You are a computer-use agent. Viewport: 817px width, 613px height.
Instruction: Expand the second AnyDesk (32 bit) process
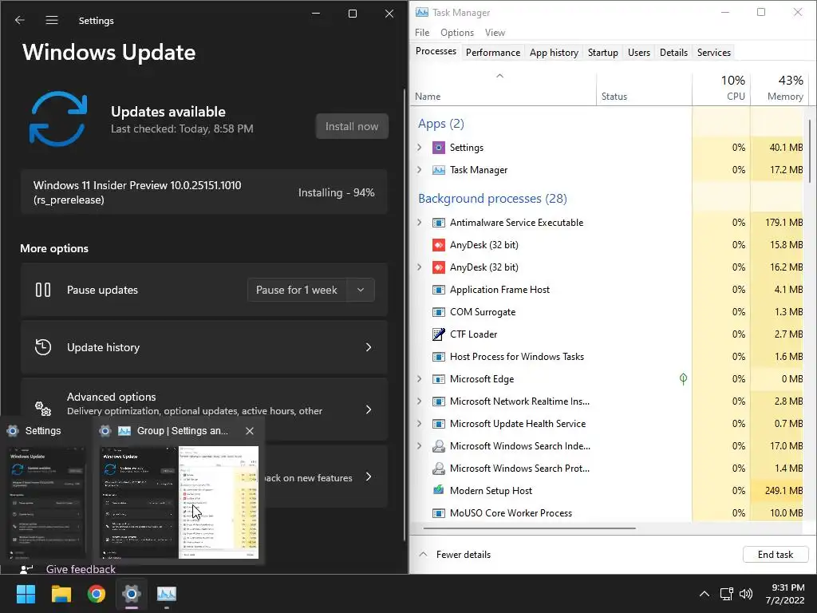420,267
